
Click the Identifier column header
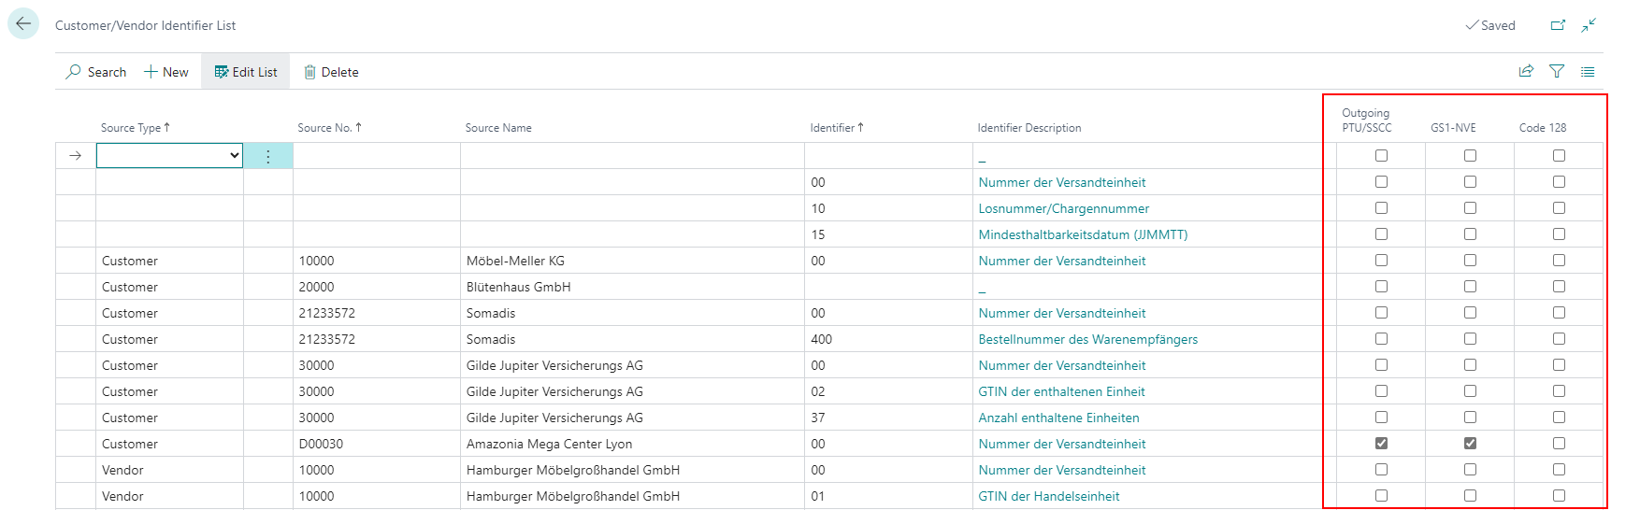click(835, 128)
